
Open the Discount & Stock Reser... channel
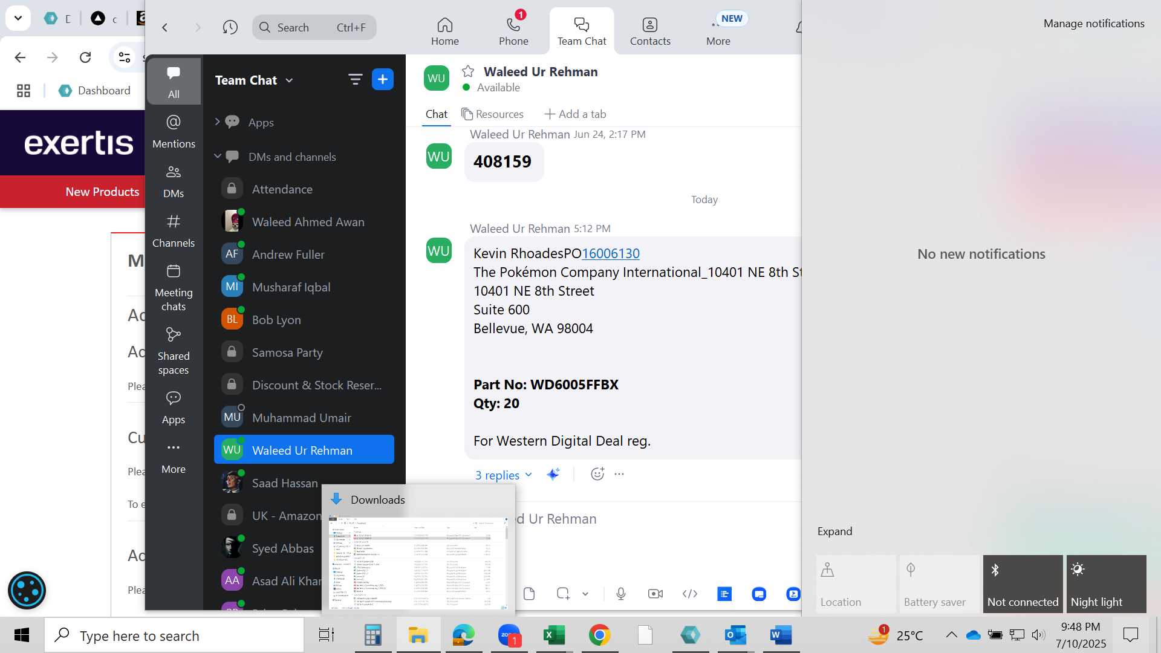coord(304,385)
